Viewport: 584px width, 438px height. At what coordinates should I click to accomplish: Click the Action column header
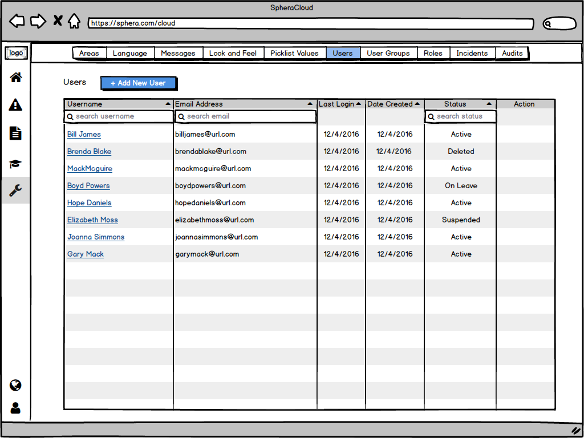tap(525, 104)
